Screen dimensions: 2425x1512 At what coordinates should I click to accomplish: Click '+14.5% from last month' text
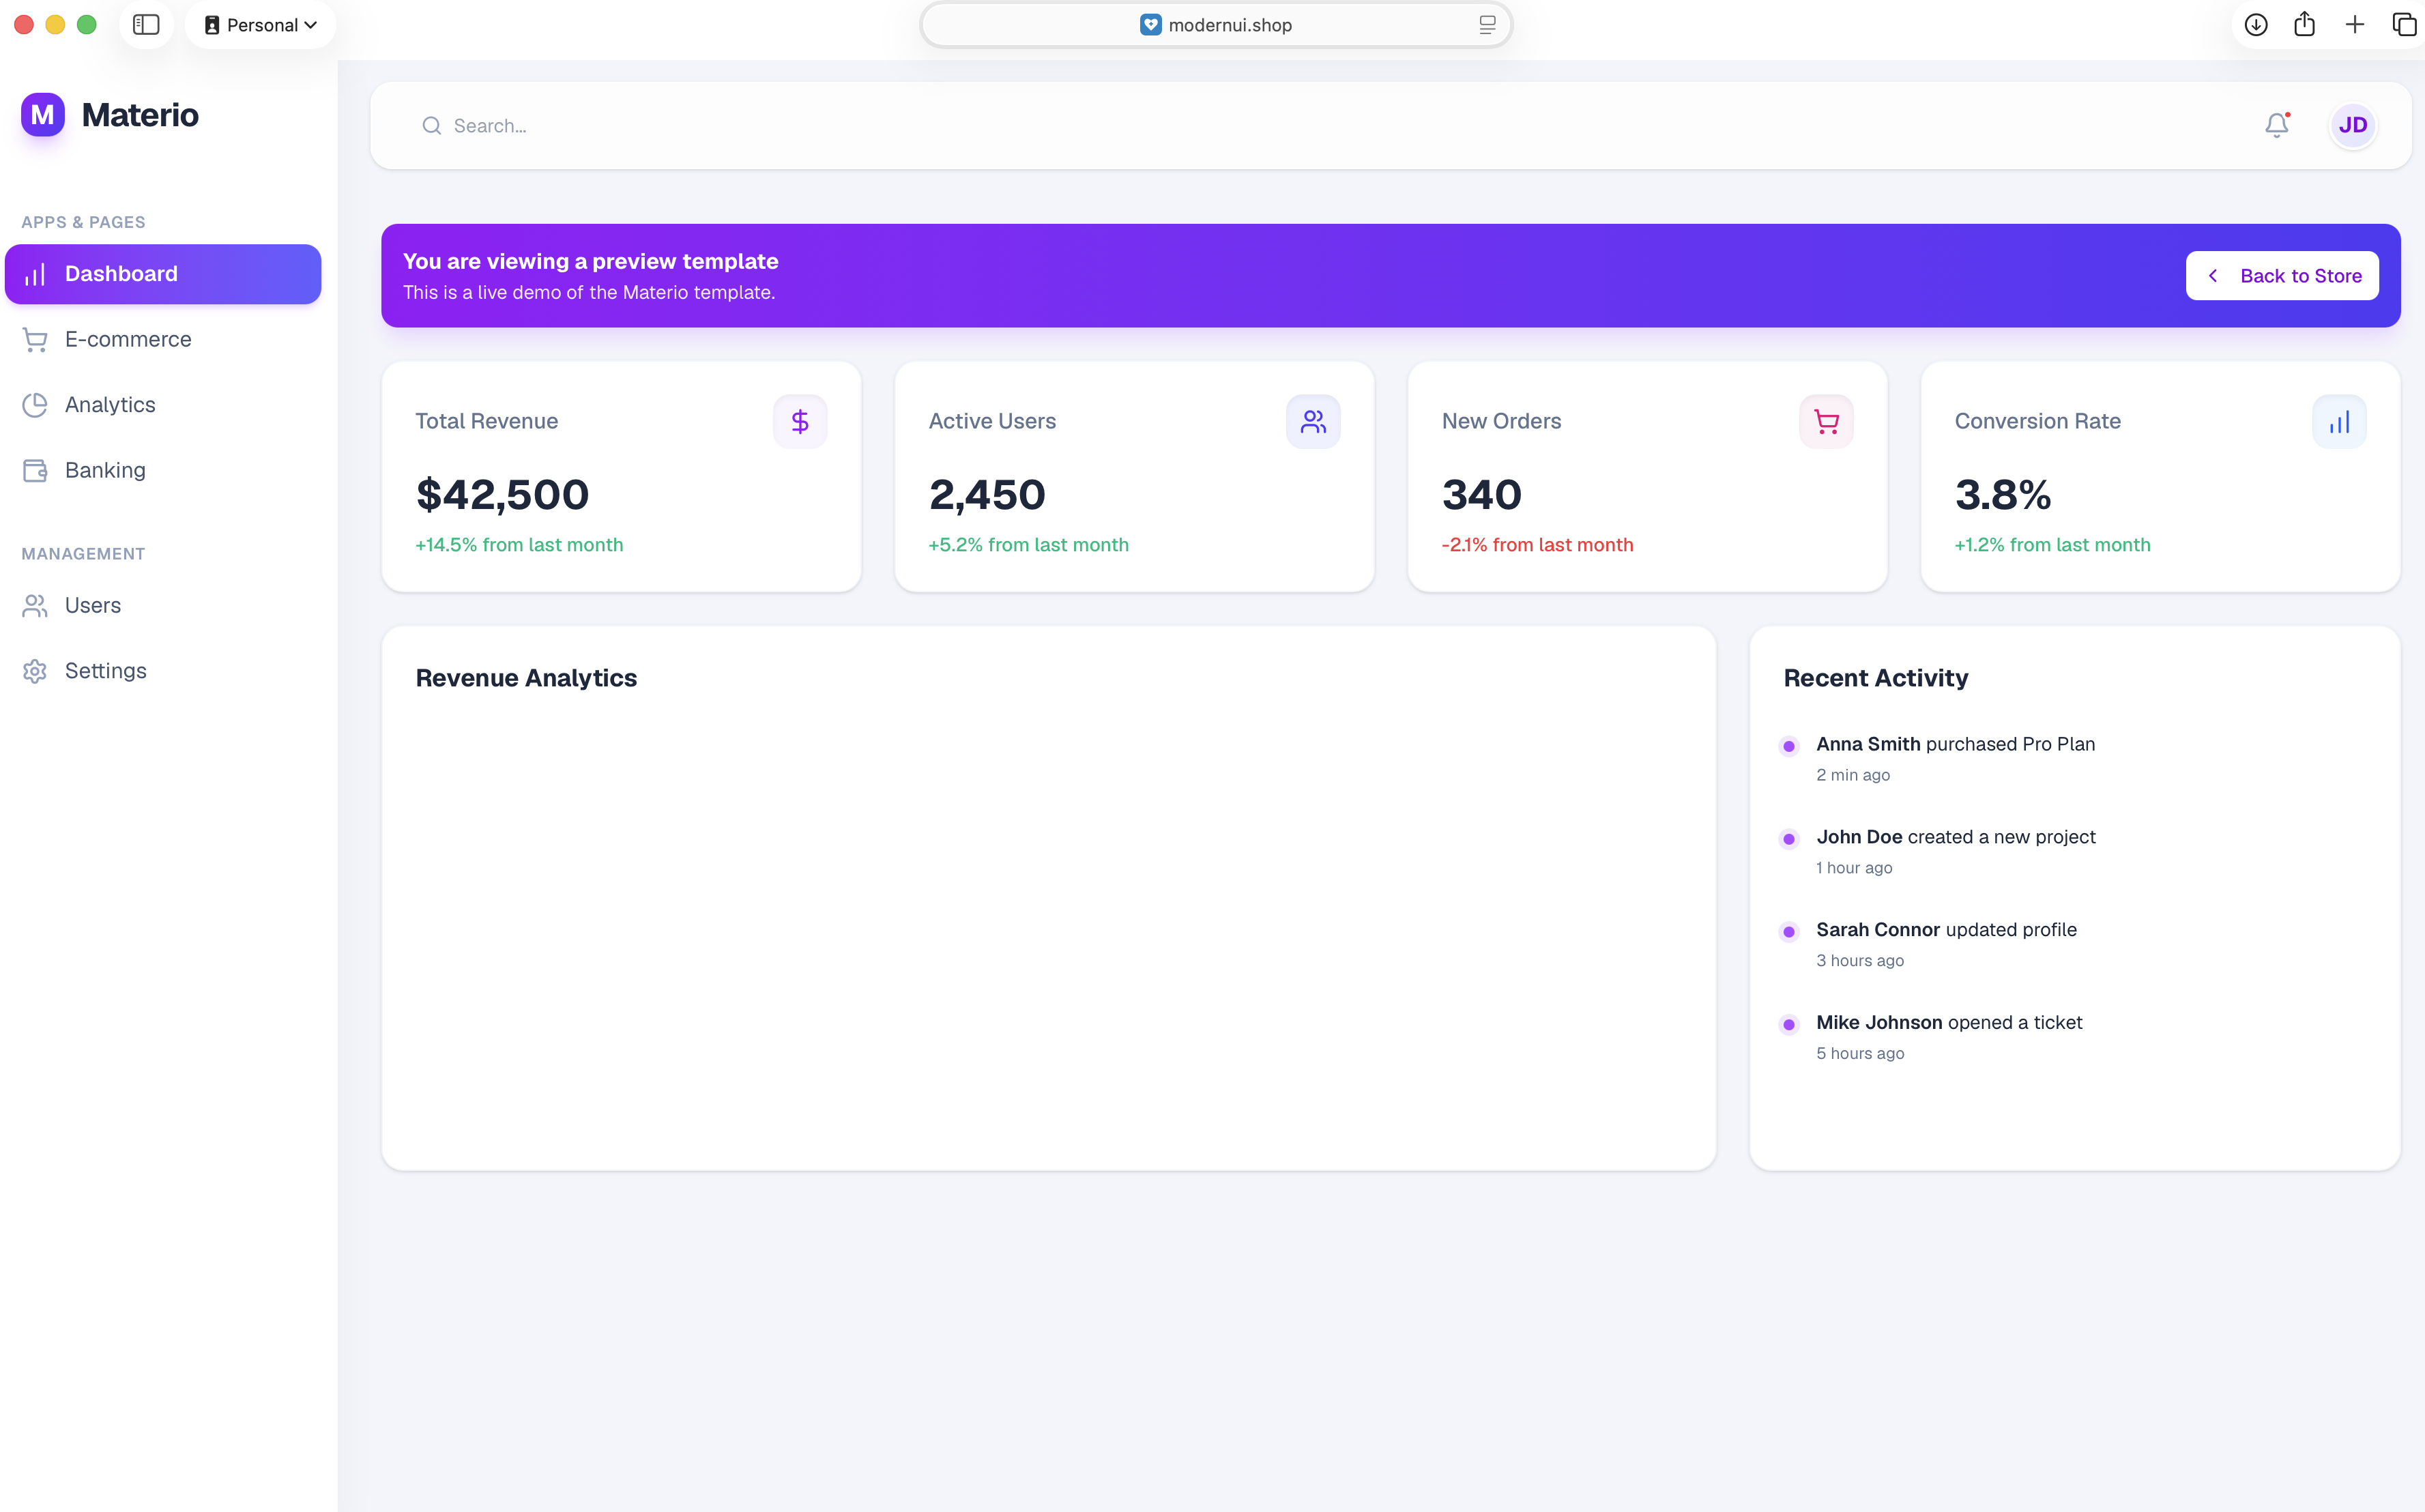click(519, 545)
